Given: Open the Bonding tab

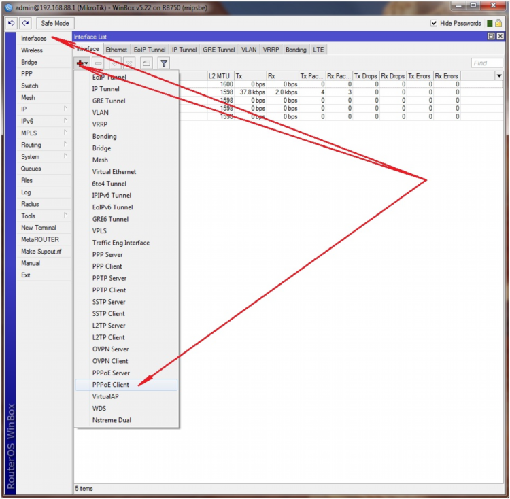Looking at the screenshot, I should point(296,50).
